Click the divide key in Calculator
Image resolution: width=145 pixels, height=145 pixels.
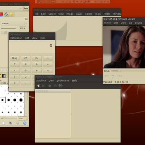click(48, 64)
